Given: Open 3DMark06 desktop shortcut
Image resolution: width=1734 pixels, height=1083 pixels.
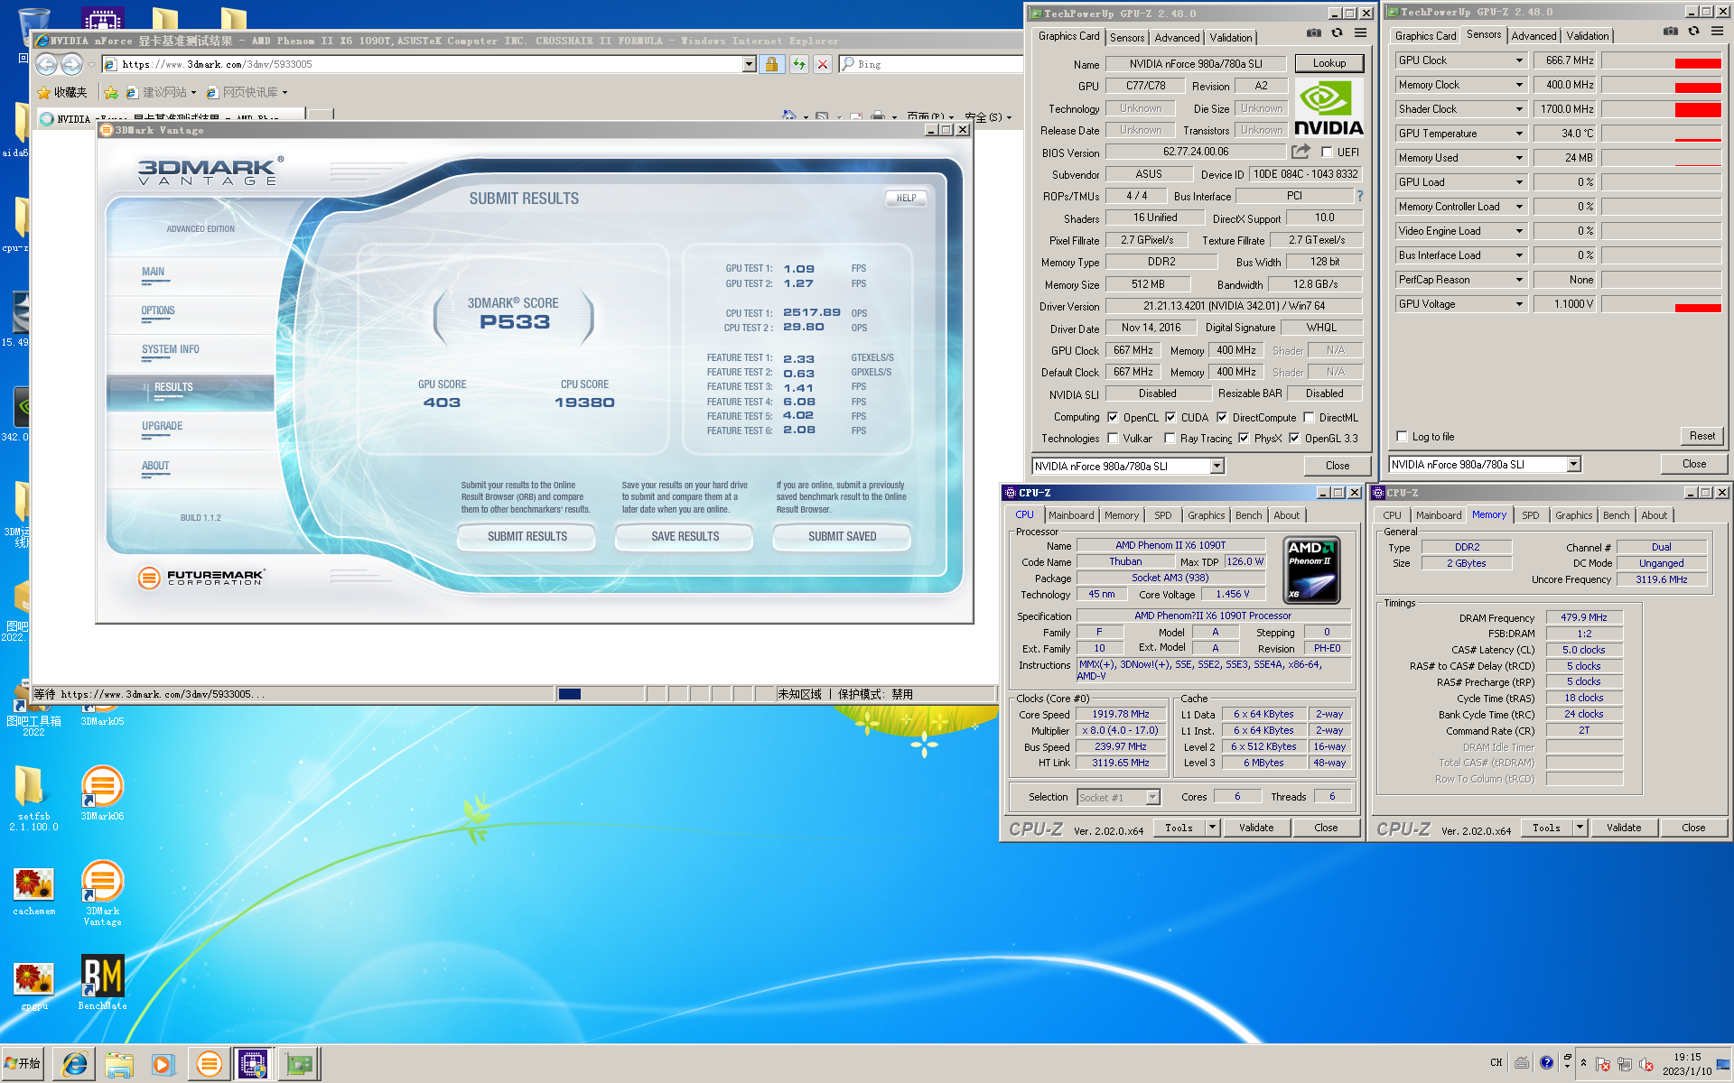Looking at the screenshot, I should [102, 792].
